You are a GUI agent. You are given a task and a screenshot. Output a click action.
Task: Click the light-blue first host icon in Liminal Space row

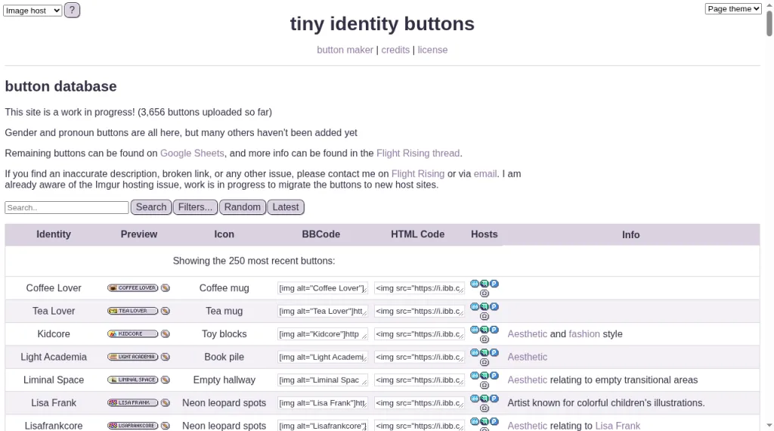(x=475, y=375)
